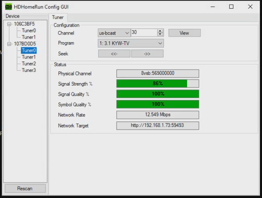The height and width of the screenshot is (198, 262).
Task: Decrease channel number with down arrow
Action: [x=160, y=34]
